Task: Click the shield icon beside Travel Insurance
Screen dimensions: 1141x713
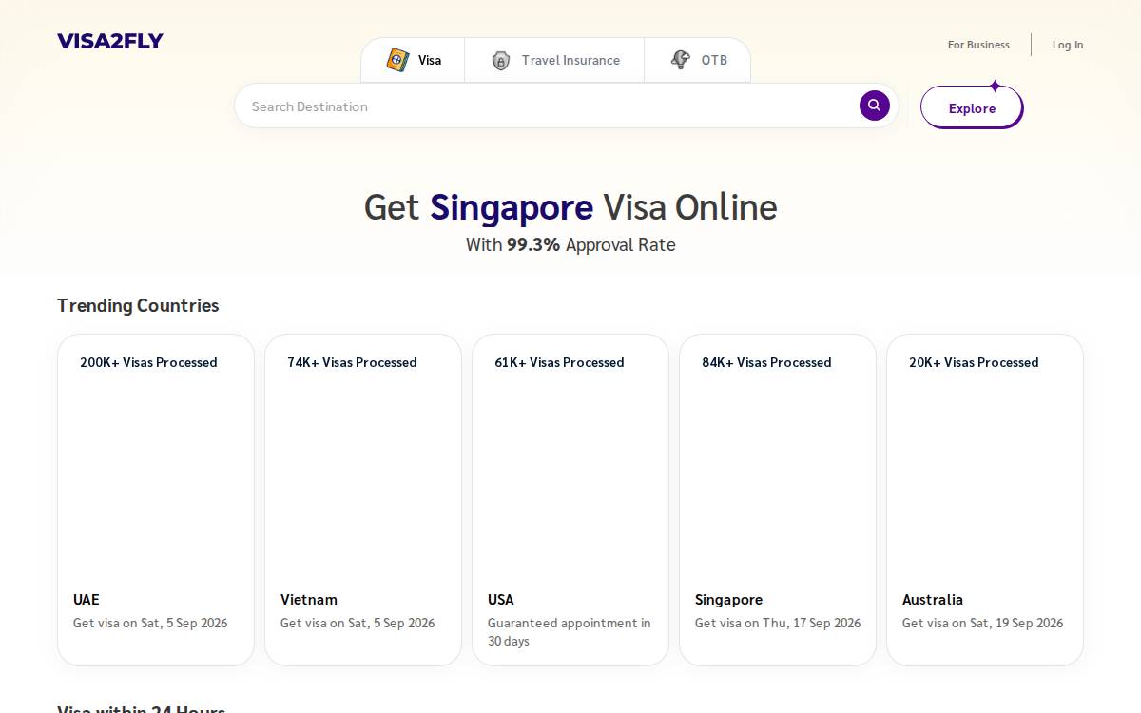Action: (x=500, y=60)
